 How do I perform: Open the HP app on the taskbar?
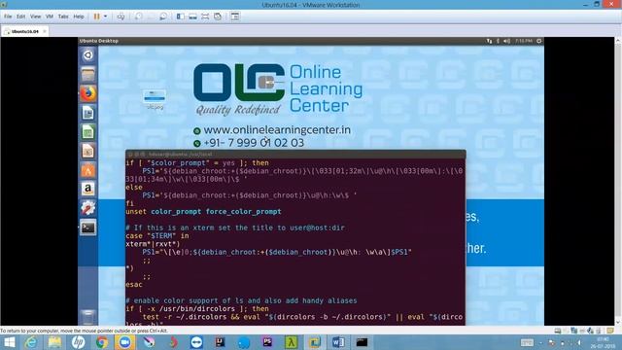(x=78, y=342)
